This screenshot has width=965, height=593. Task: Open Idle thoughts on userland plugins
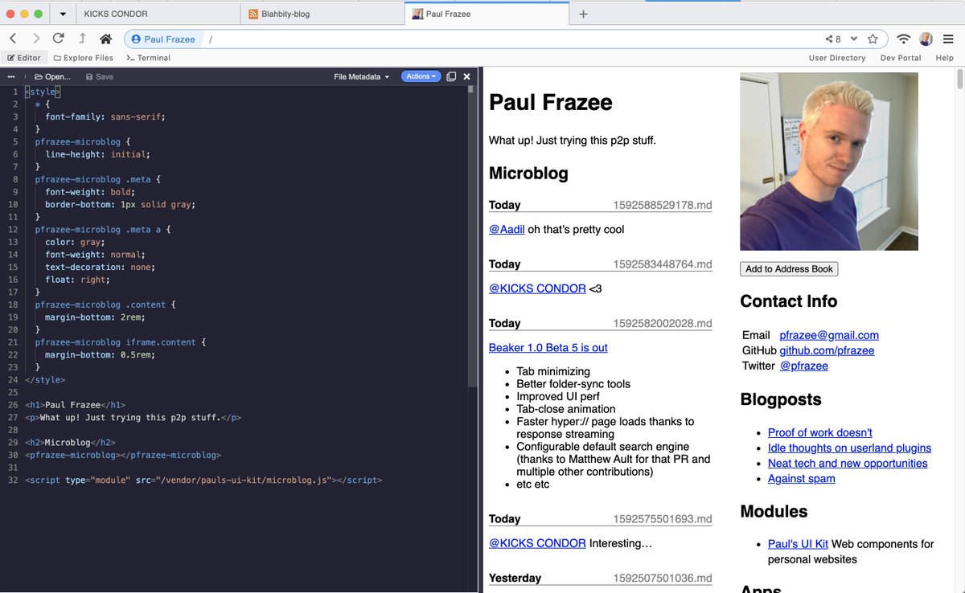[x=849, y=448]
